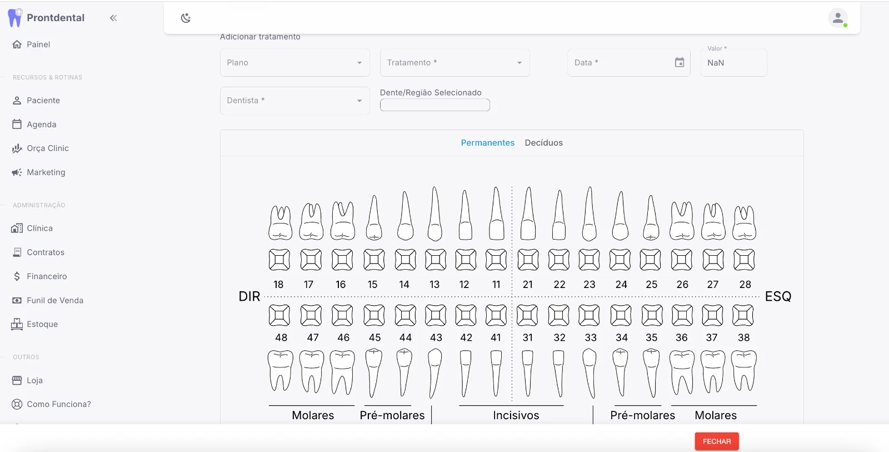Focus the Dente/Região Selecionado field

coord(435,105)
